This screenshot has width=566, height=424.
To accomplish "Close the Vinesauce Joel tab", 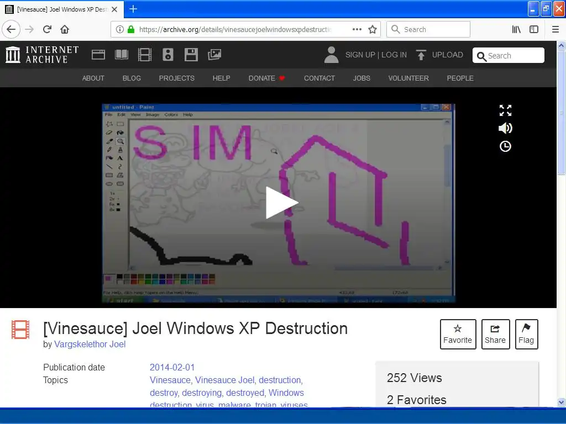I will pyautogui.click(x=114, y=9).
